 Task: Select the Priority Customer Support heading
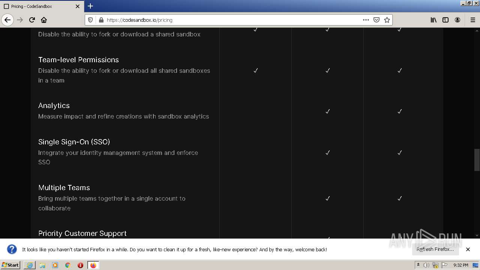(82, 233)
